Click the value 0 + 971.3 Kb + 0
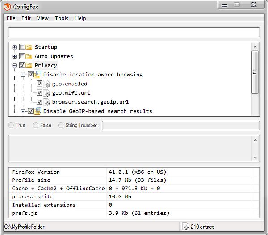This screenshot has height=235, width=268. pyautogui.click(x=134, y=189)
